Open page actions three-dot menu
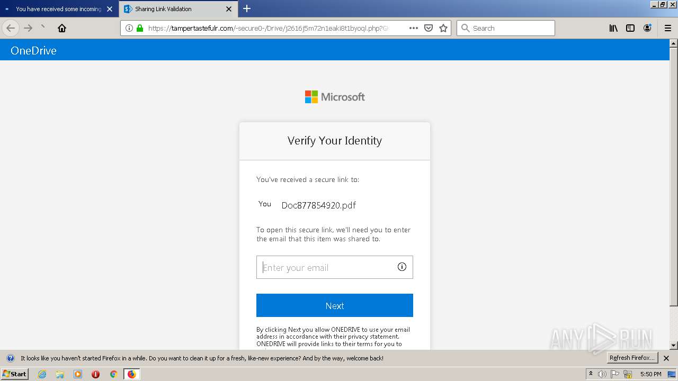 pyautogui.click(x=414, y=28)
